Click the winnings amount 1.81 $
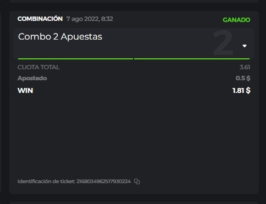Viewport: 266px width, 204px height. tap(241, 91)
